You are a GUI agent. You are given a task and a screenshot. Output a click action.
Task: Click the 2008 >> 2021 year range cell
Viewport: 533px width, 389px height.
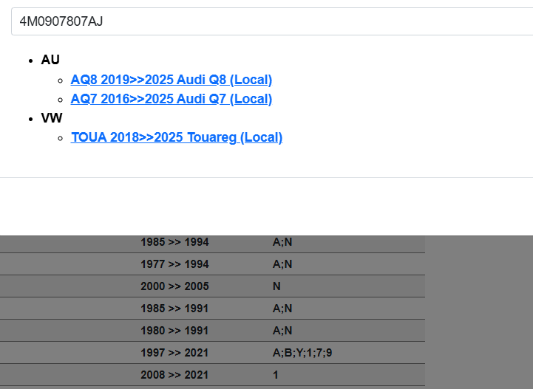click(174, 375)
